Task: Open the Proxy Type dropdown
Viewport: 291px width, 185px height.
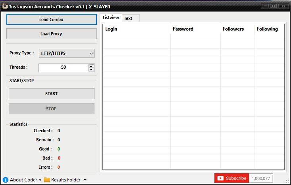Action: click(x=67, y=53)
